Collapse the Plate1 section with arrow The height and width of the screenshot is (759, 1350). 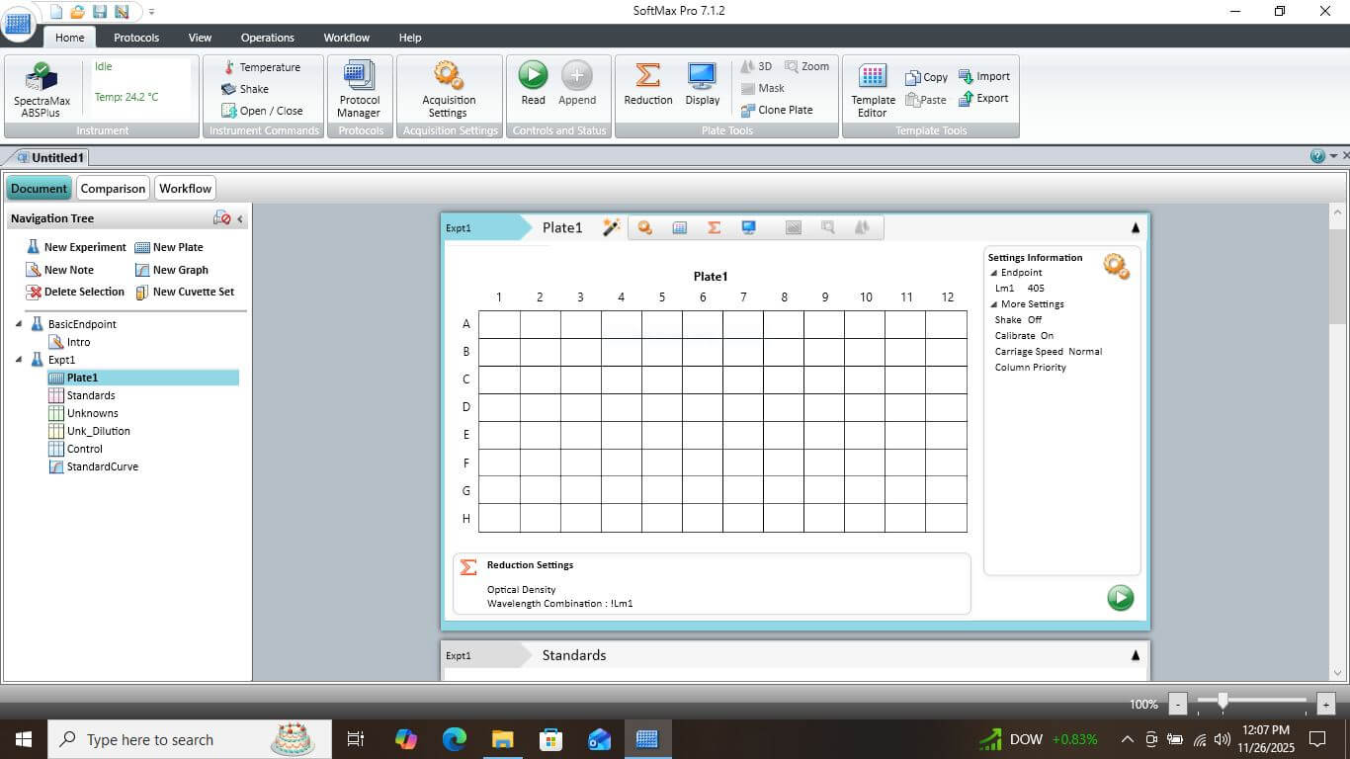pos(1135,227)
